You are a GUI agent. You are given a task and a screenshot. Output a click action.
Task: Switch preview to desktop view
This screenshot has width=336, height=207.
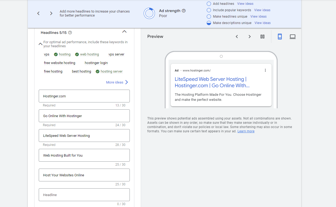(292, 37)
